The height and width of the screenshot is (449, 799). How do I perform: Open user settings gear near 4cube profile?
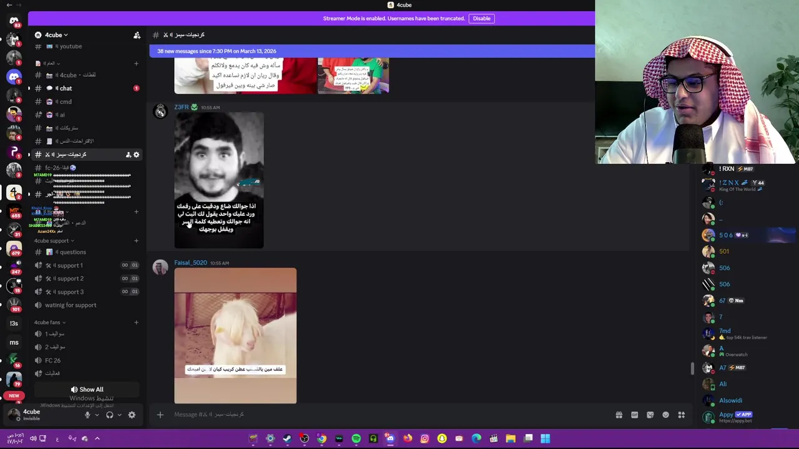point(132,415)
